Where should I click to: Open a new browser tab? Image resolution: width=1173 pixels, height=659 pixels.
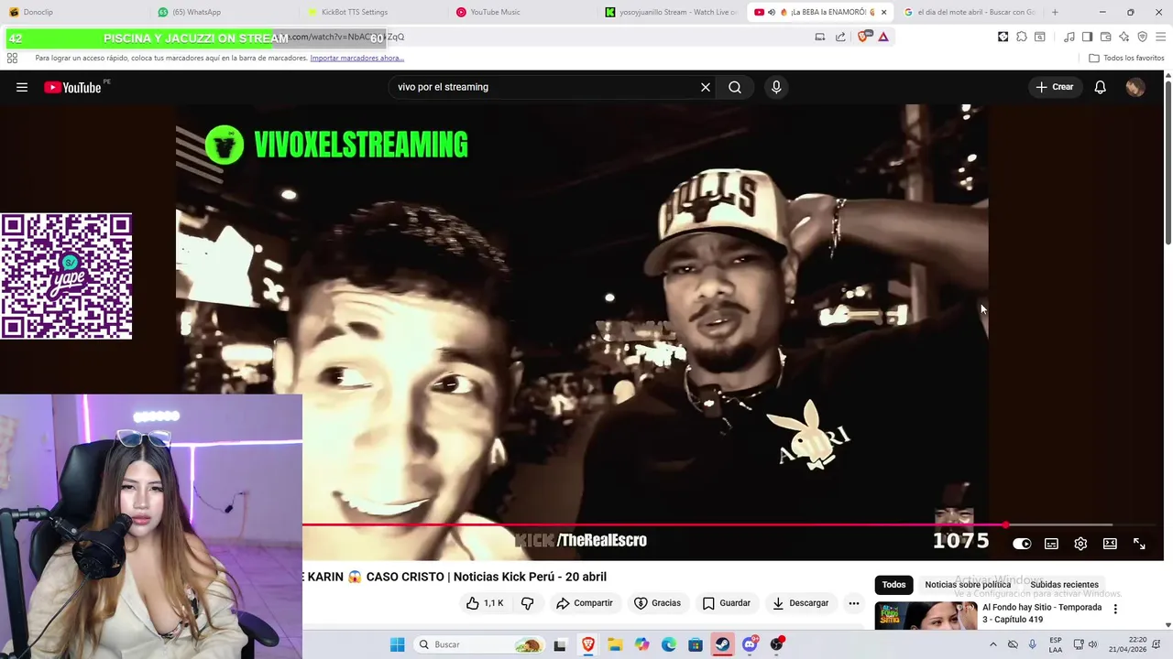click(x=1055, y=12)
